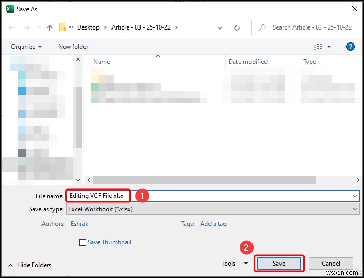Click the search magnifier icon
The image size is (364, 278).
click(262, 27)
